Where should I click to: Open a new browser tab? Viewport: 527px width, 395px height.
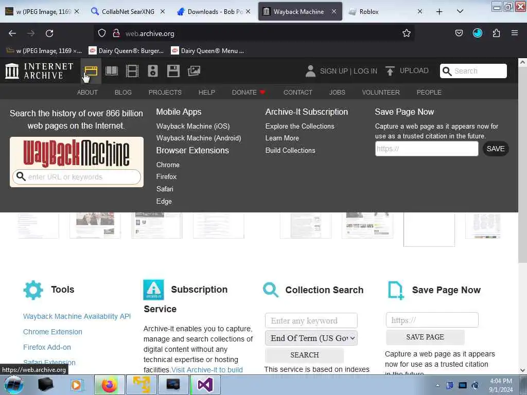pos(439,12)
